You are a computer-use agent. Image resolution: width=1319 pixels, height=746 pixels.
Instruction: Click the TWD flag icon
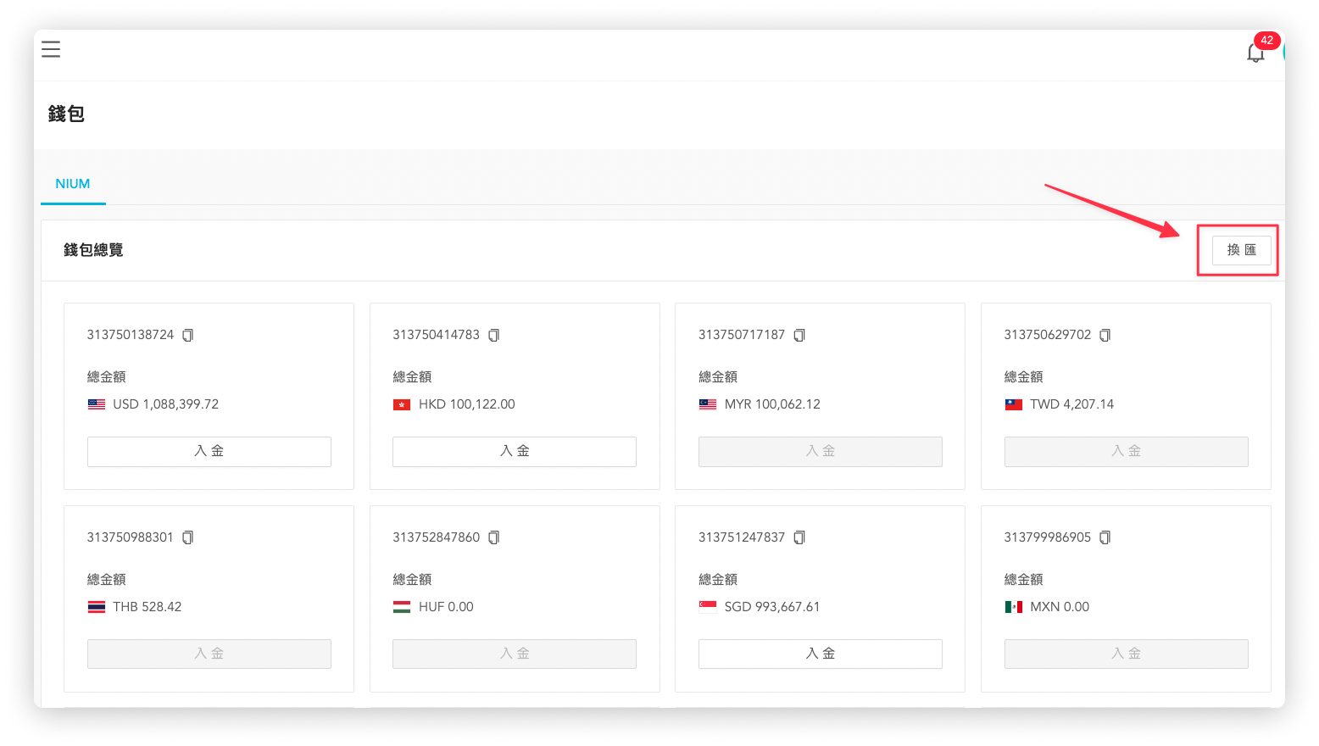[1014, 404]
